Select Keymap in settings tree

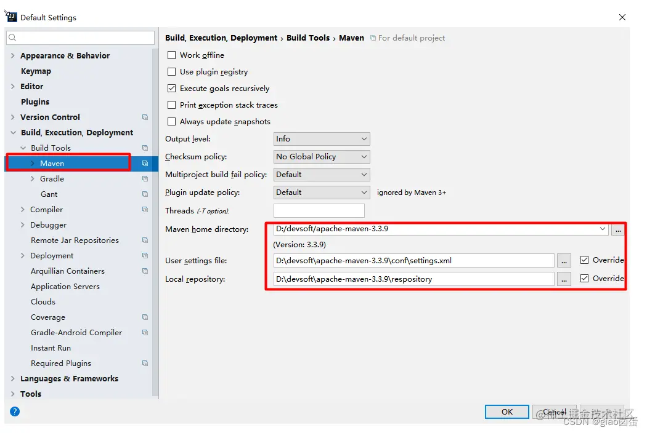[x=36, y=71]
